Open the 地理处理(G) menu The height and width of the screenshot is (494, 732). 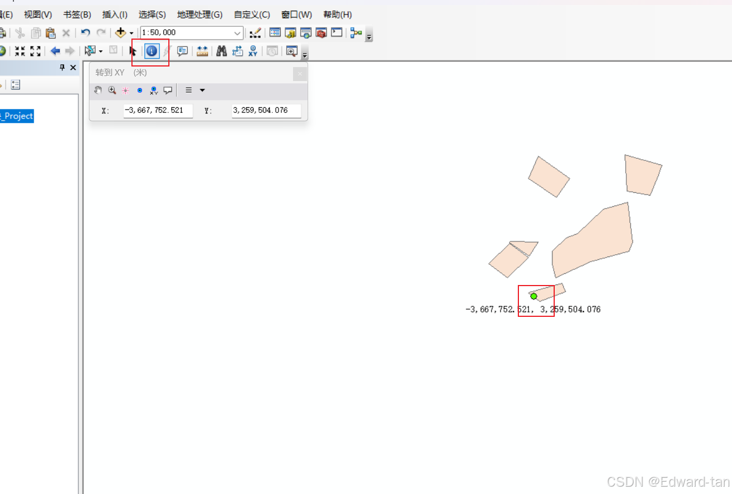pos(200,15)
